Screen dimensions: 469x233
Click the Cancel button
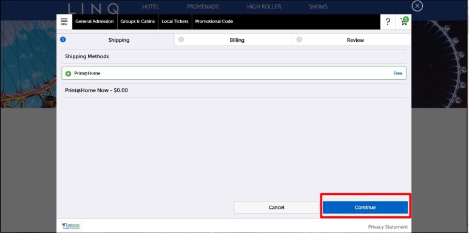pos(277,208)
